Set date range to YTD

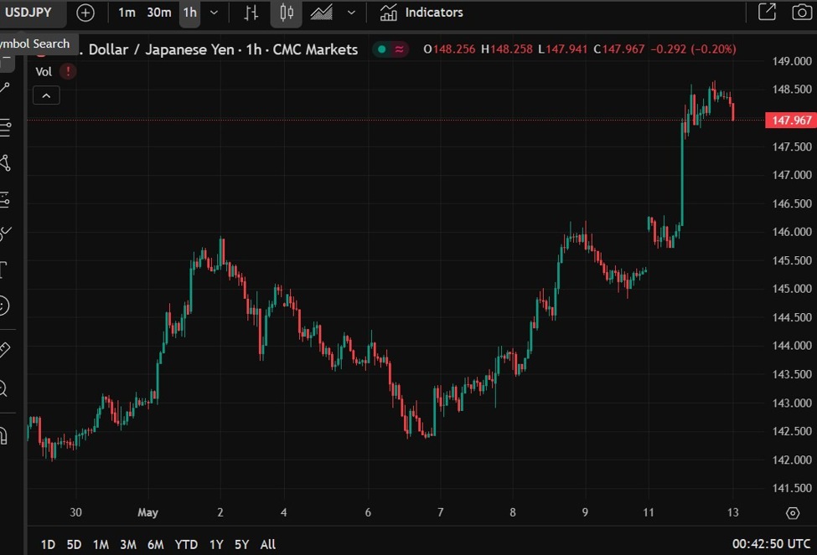click(186, 544)
